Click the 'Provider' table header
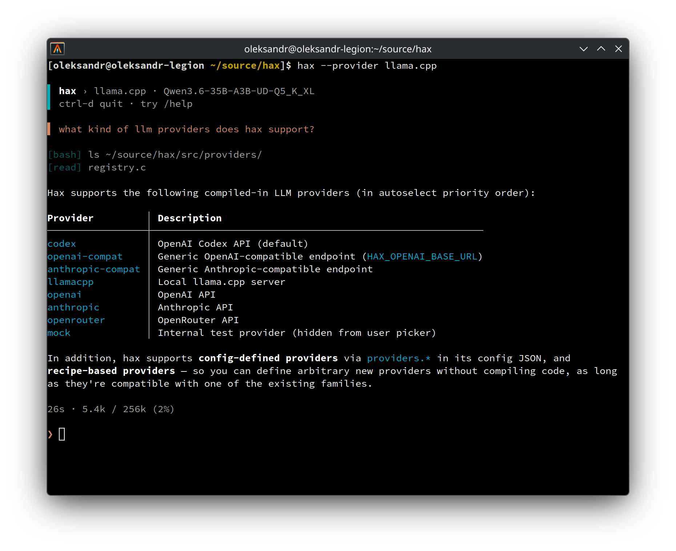Screen dimensions: 676x551 click(x=71, y=218)
